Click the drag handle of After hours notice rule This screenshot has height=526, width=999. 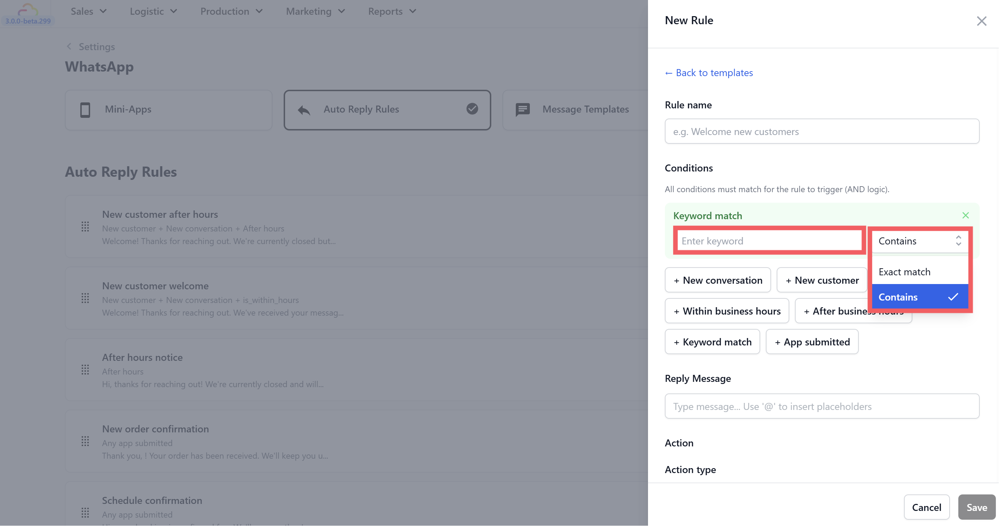85,370
